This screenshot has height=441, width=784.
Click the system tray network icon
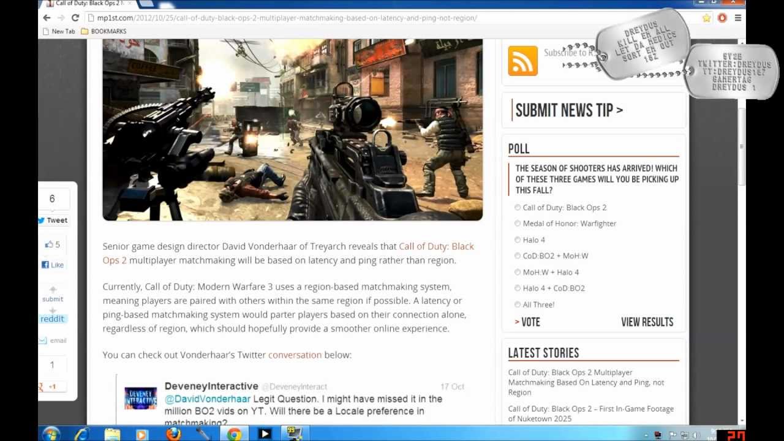[684, 435]
